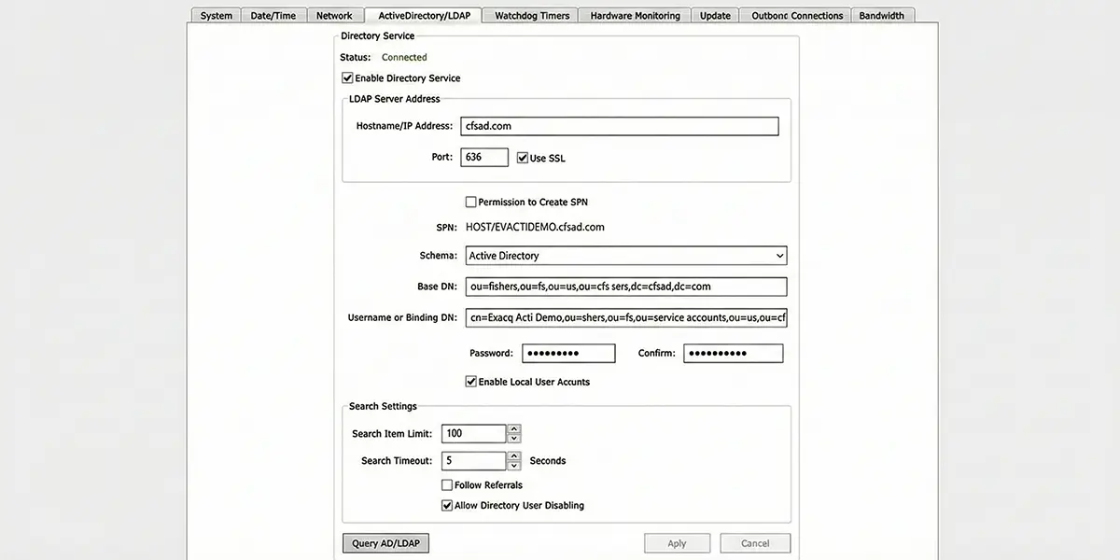This screenshot has width=1120, height=560.
Task: Switch to the Watchdog Timers tab
Action: [x=529, y=15]
